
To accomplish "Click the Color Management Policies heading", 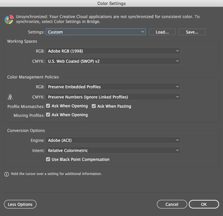I will coord(33,77).
